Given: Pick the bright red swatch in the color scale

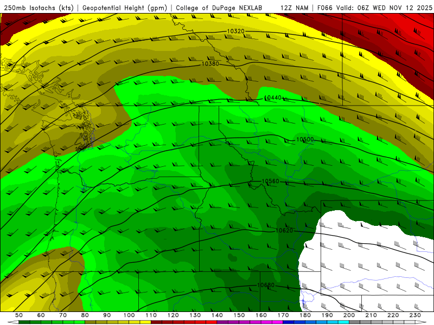Looking at the screenshot, I should [211, 322].
